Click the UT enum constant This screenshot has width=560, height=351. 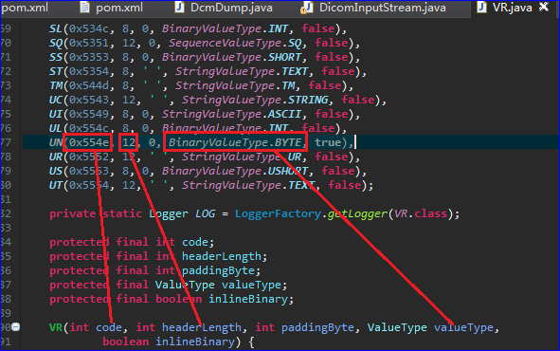tap(56, 185)
